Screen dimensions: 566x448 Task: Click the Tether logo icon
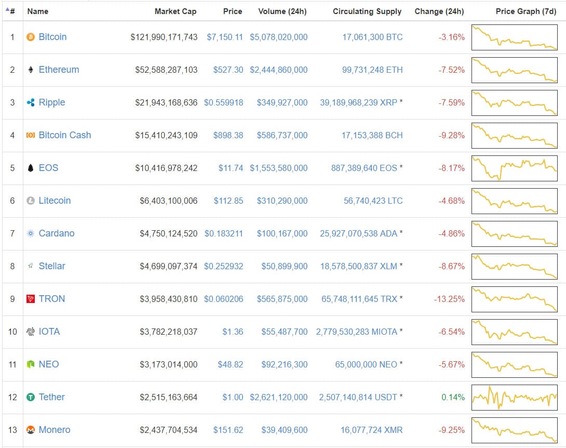click(31, 397)
